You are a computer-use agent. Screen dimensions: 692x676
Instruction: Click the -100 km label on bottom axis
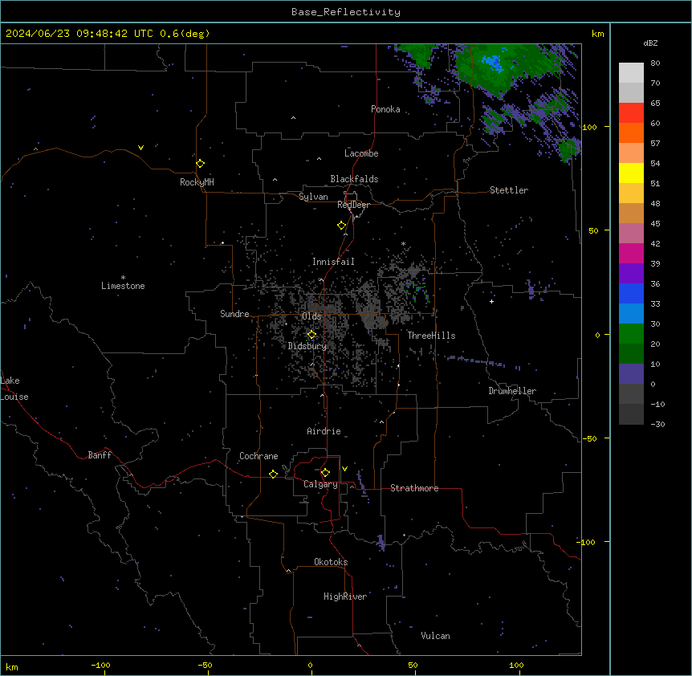[x=100, y=665]
